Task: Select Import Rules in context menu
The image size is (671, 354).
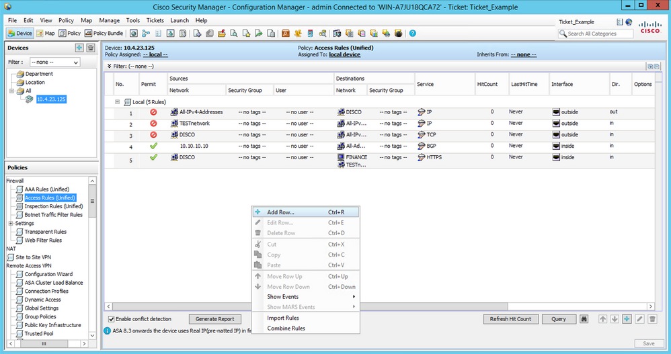Action: (282, 318)
